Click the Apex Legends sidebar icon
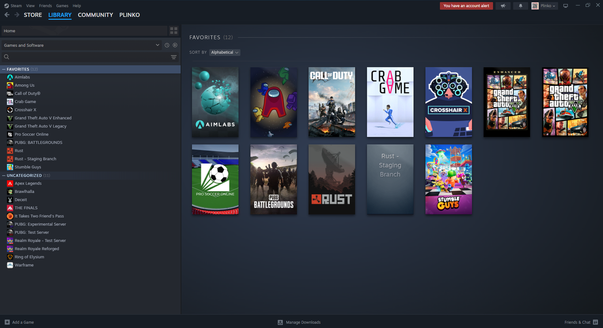Image resolution: width=603 pixels, height=328 pixels. [10, 183]
